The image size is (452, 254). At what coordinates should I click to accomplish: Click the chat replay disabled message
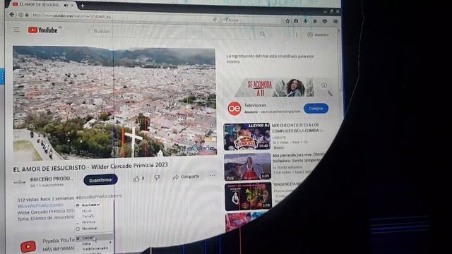pyautogui.click(x=270, y=59)
